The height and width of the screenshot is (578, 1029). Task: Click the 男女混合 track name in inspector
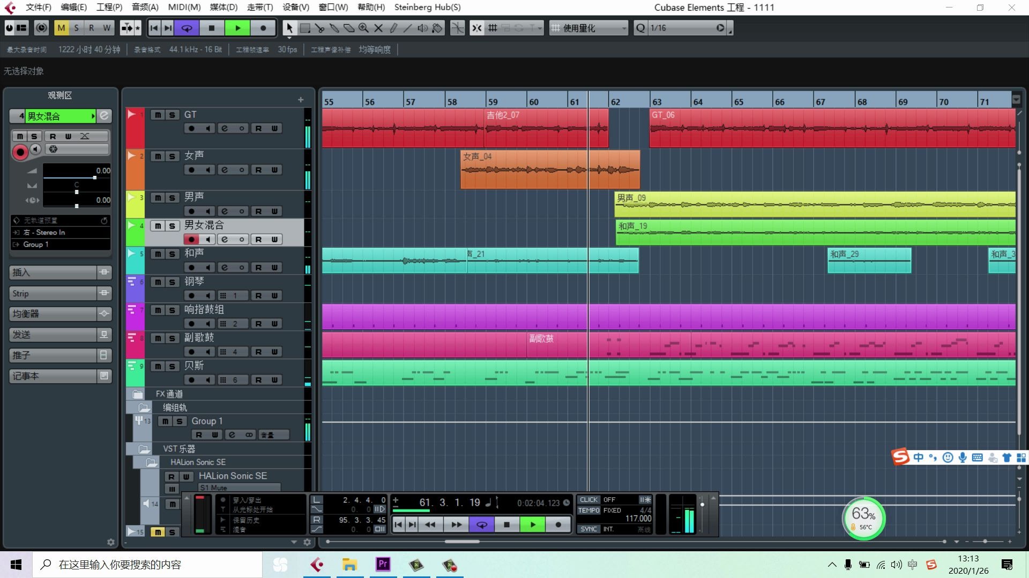[59, 116]
